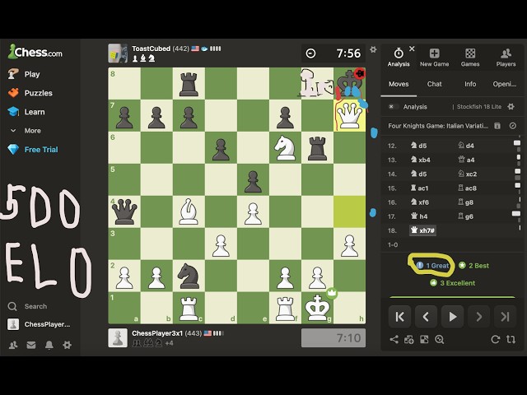Click the Search field in sidebar
This screenshot has width=527, height=395.
(x=35, y=306)
